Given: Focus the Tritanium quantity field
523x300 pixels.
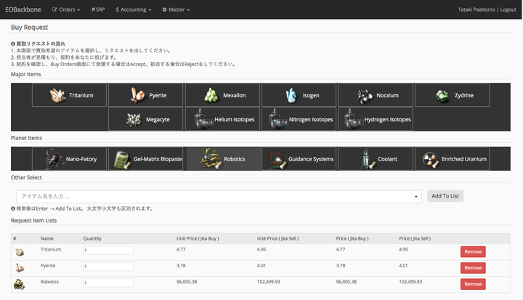Looking at the screenshot, I should [108, 251].
